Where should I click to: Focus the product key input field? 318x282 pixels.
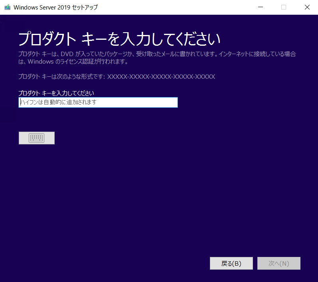[98, 102]
